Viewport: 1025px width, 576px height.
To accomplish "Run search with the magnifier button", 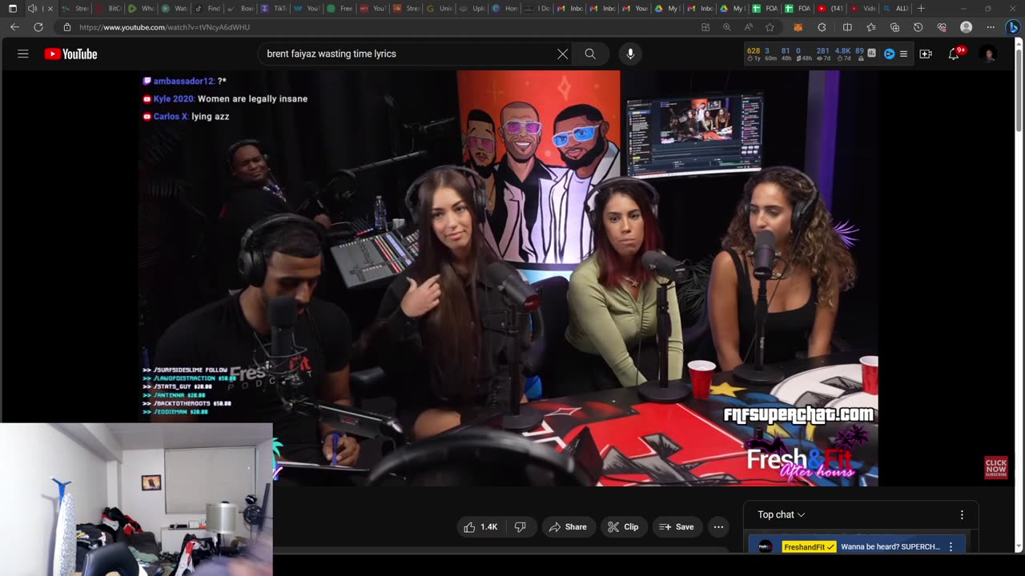I will tap(590, 54).
